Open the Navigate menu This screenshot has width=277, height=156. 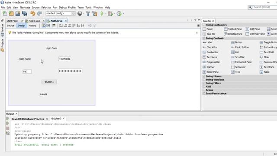click(x=25, y=7)
